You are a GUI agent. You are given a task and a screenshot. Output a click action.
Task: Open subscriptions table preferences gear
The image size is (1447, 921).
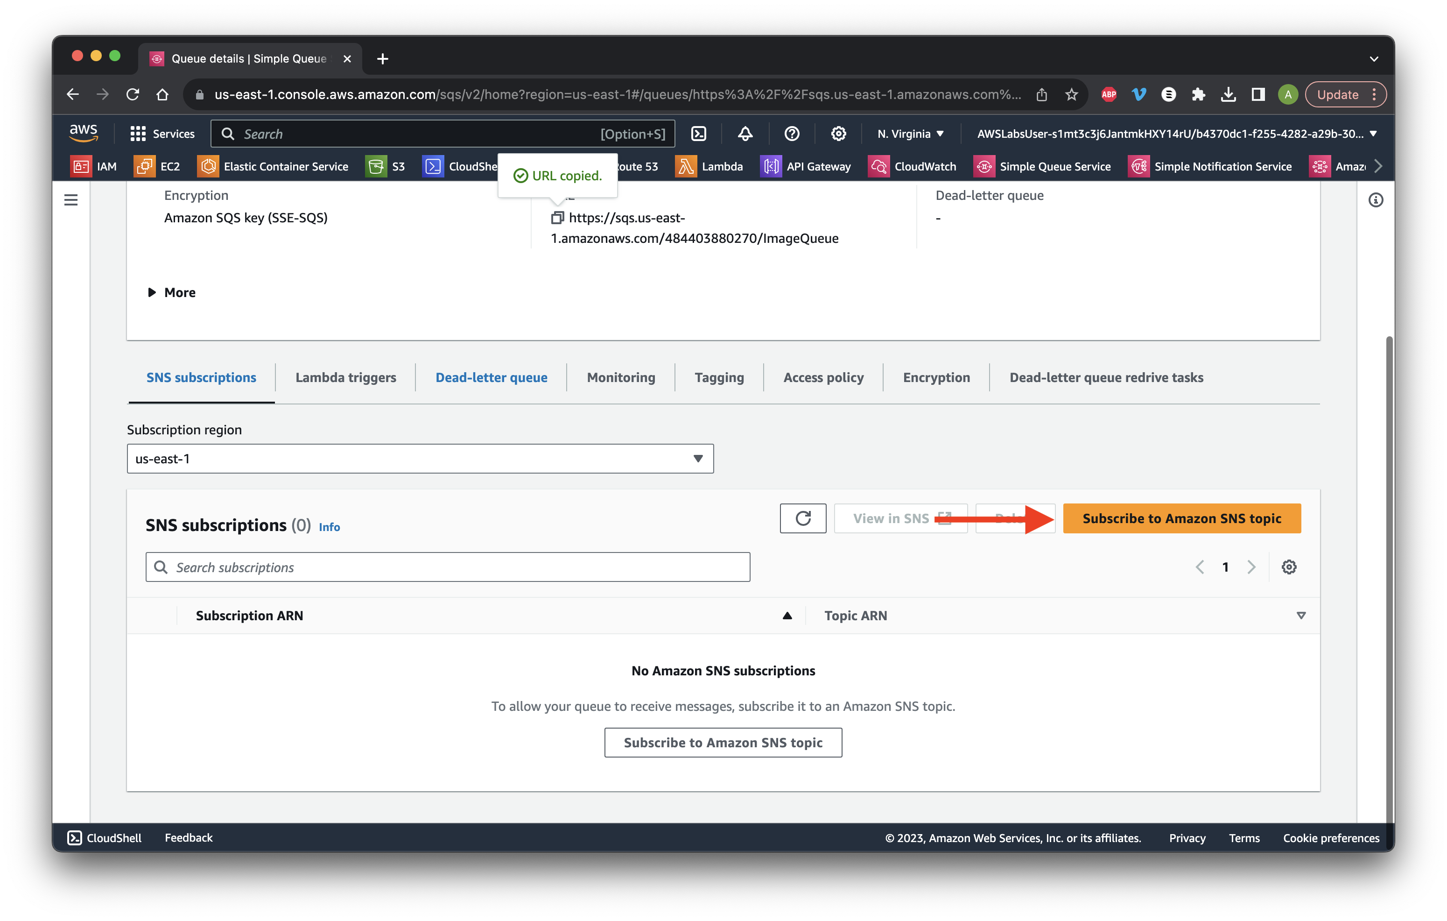point(1288,567)
